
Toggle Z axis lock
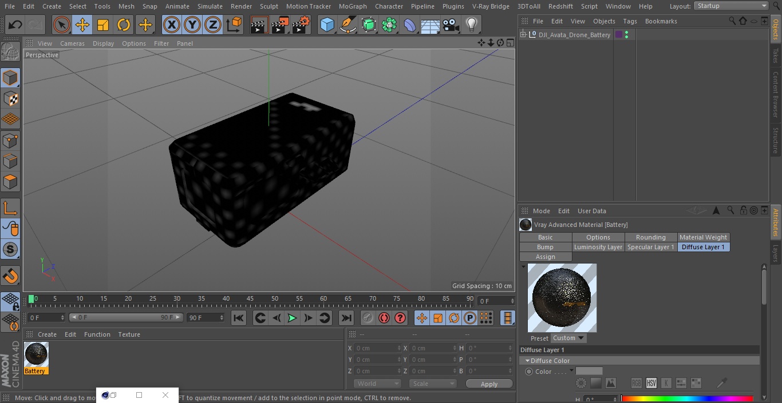click(x=213, y=25)
